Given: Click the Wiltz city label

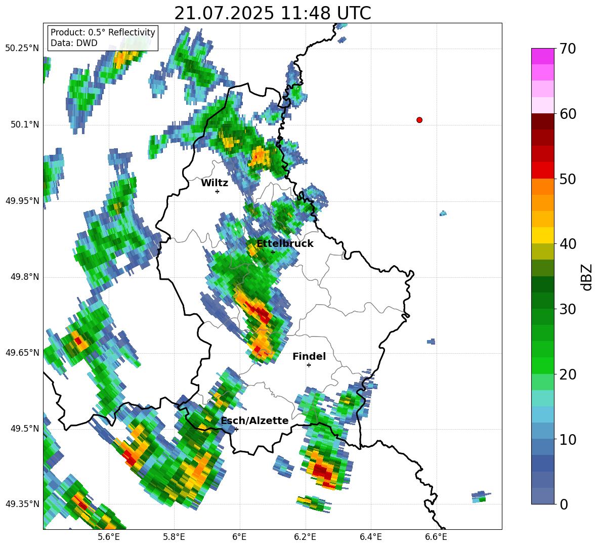Looking at the screenshot, I should 215,183.
